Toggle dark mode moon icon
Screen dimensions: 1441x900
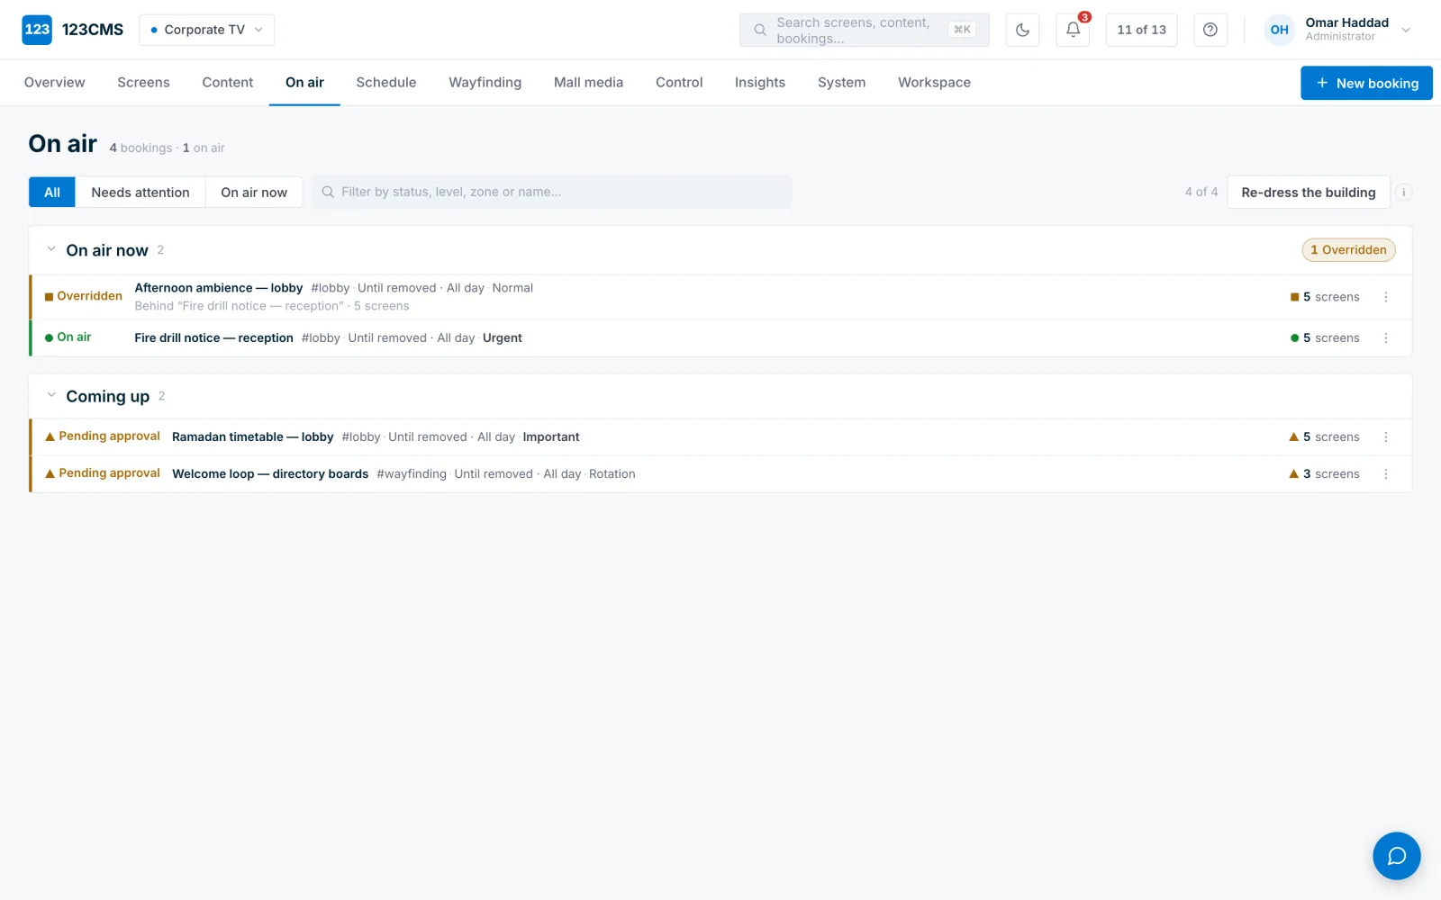[1022, 30]
